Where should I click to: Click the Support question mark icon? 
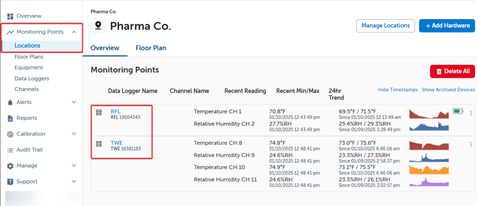point(10,182)
